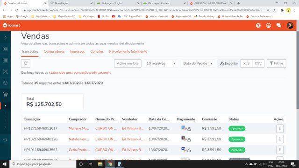Switch to the Compradores tab

click(54, 51)
